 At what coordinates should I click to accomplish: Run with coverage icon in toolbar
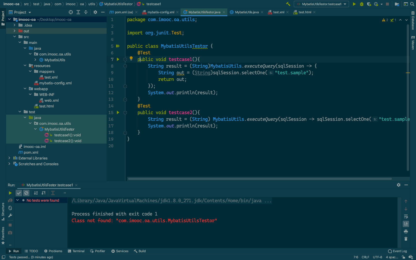369,4
